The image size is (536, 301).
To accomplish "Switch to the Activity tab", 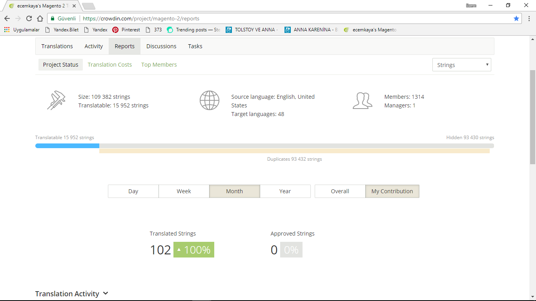I will (94, 46).
